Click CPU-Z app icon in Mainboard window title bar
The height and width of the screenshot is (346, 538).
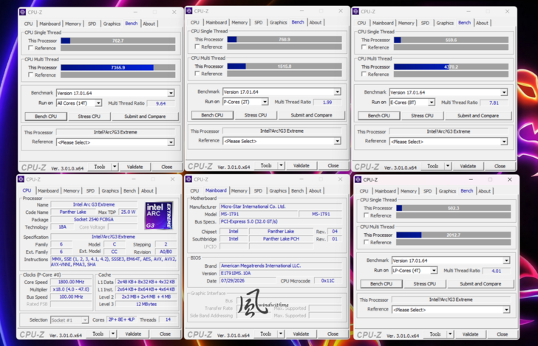[x=188, y=179]
